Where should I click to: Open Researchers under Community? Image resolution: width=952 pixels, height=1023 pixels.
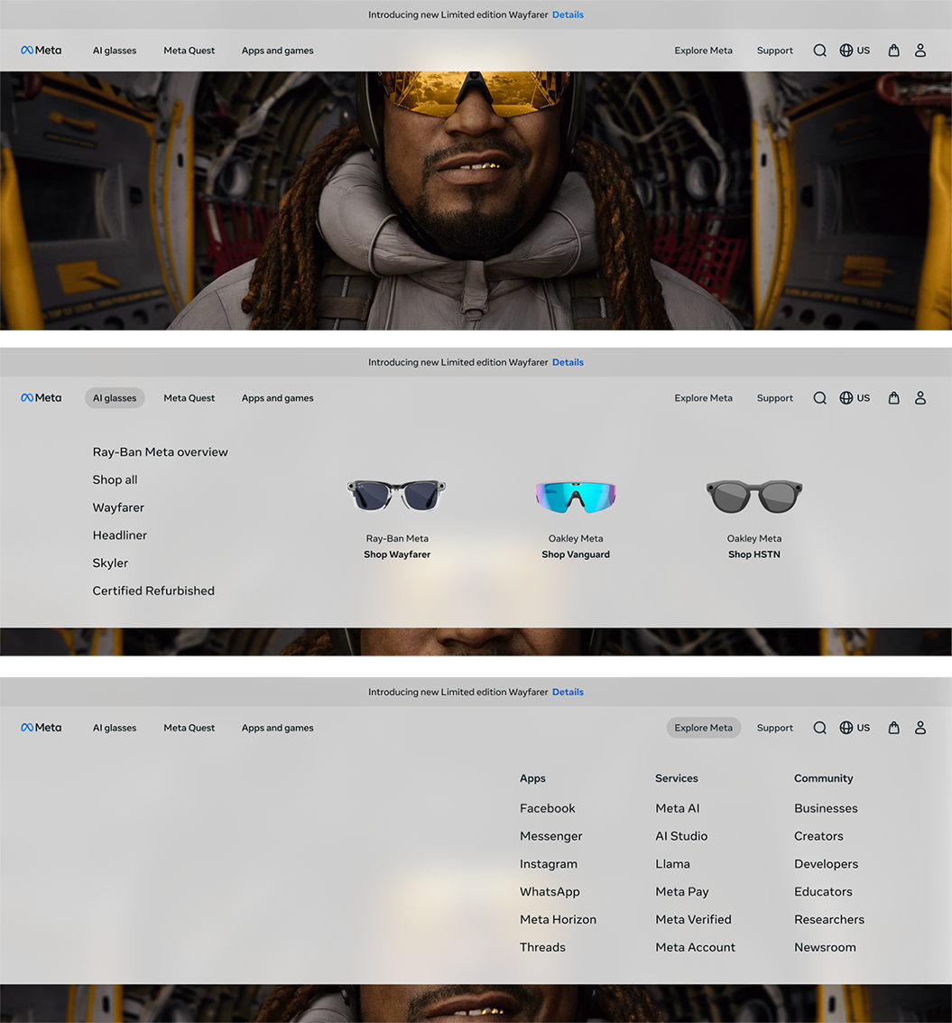(x=829, y=919)
